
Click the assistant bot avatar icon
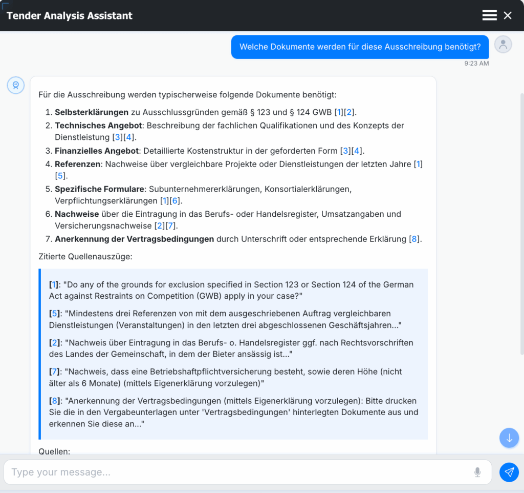click(16, 86)
